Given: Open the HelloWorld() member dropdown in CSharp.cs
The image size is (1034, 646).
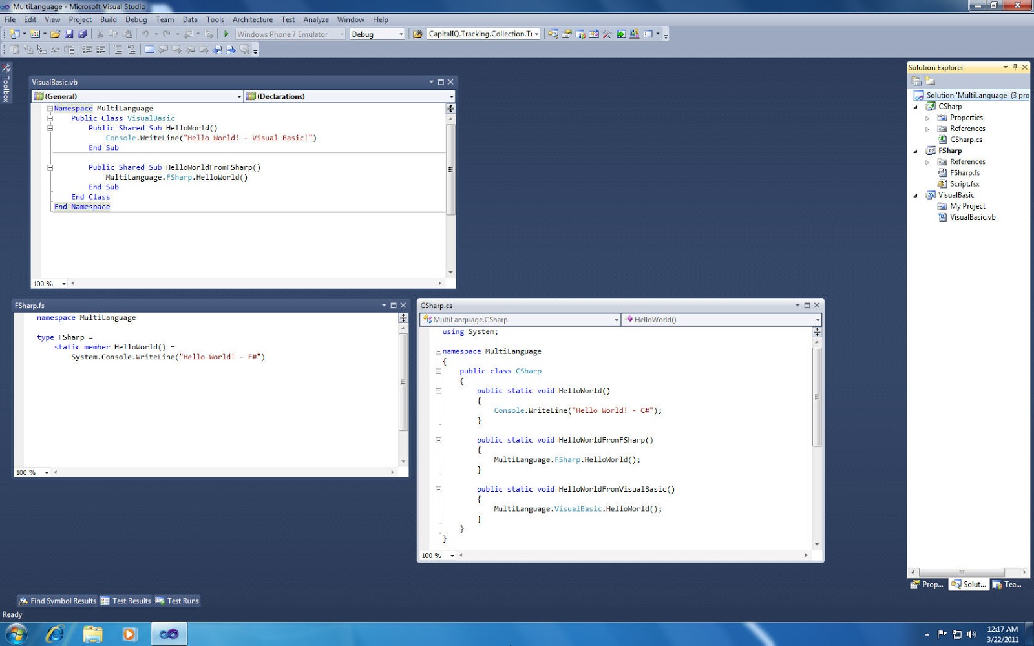Looking at the screenshot, I should [x=816, y=319].
